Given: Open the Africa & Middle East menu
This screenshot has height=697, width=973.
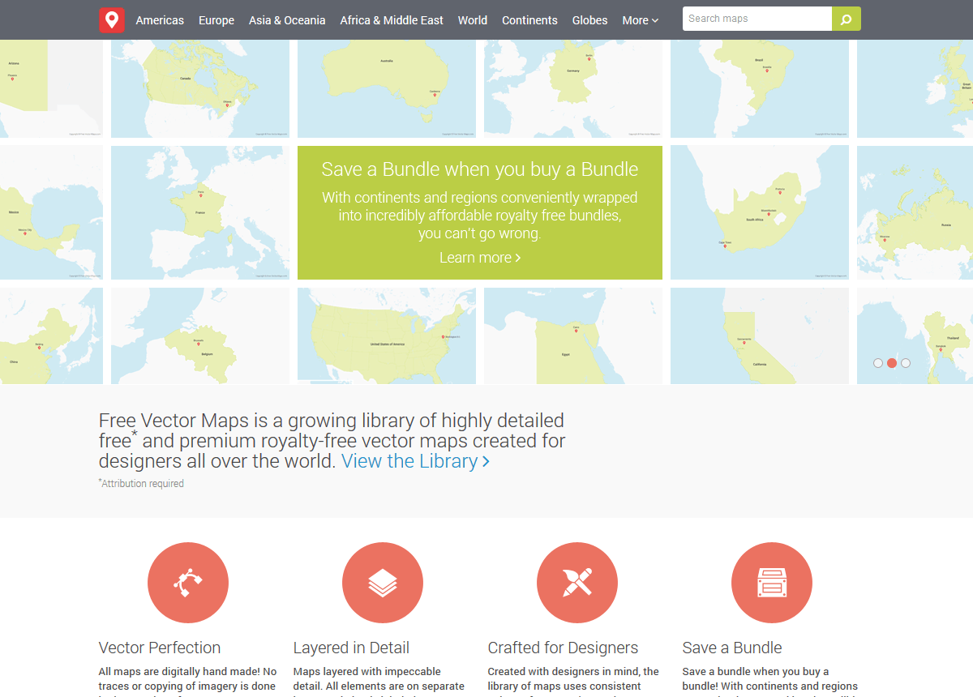Looking at the screenshot, I should [392, 20].
